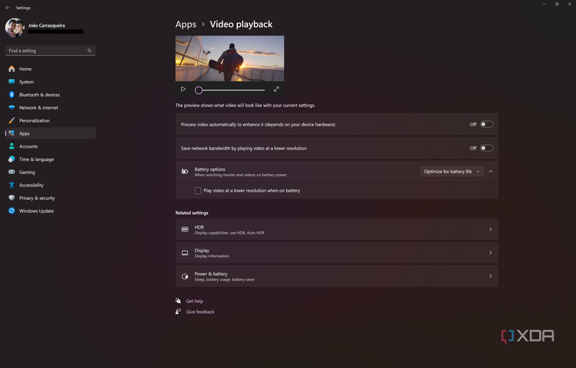
Task: Click the Power & battery icon
Action: point(185,276)
